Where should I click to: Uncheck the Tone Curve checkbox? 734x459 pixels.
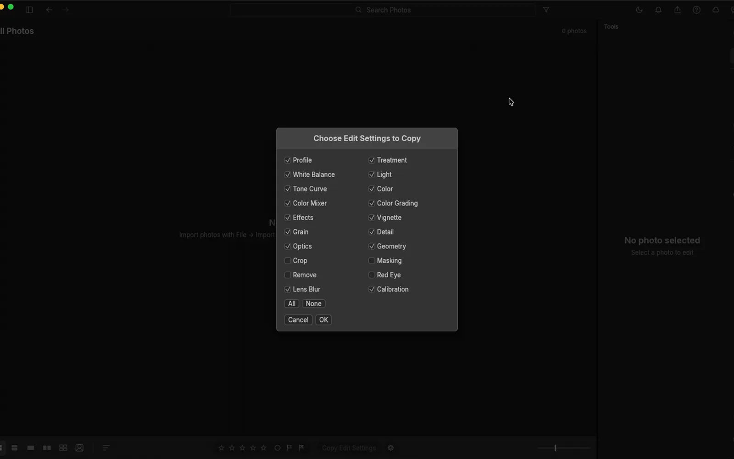pyautogui.click(x=288, y=189)
